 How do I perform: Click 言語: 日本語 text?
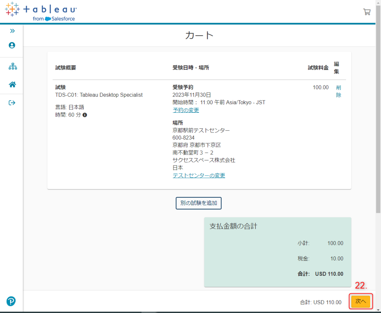click(x=70, y=107)
